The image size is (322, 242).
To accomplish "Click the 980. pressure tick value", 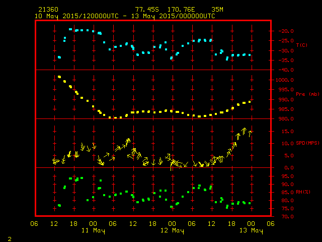I will pos(283,119).
